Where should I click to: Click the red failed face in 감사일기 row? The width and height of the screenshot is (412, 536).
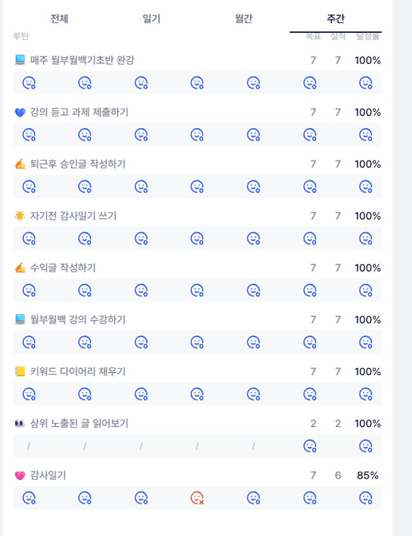point(197,498)
